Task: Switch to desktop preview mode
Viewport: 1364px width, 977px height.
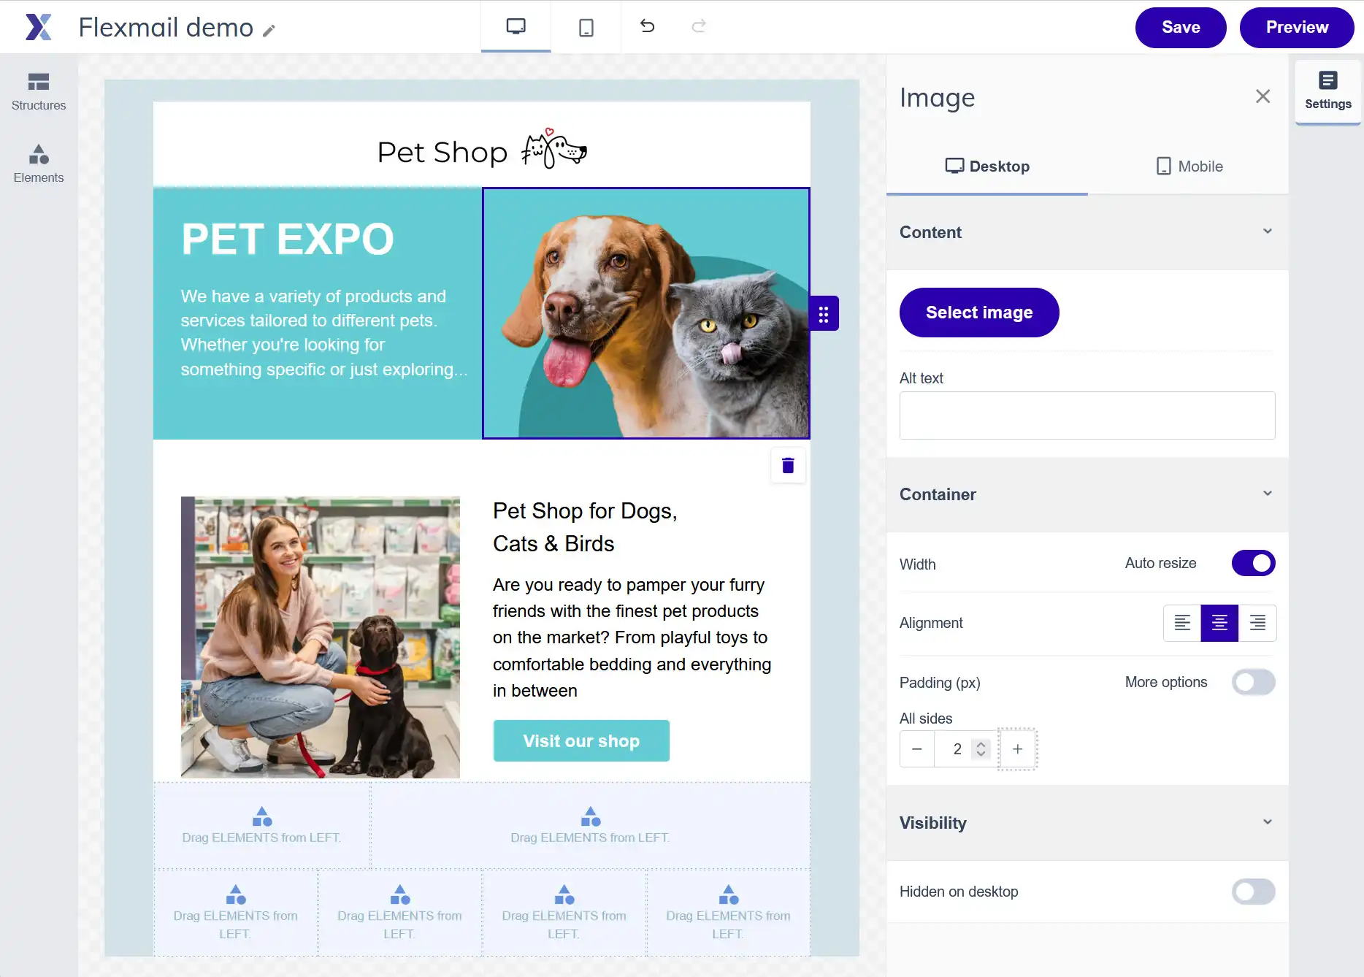Action: [x=516, y=27]
